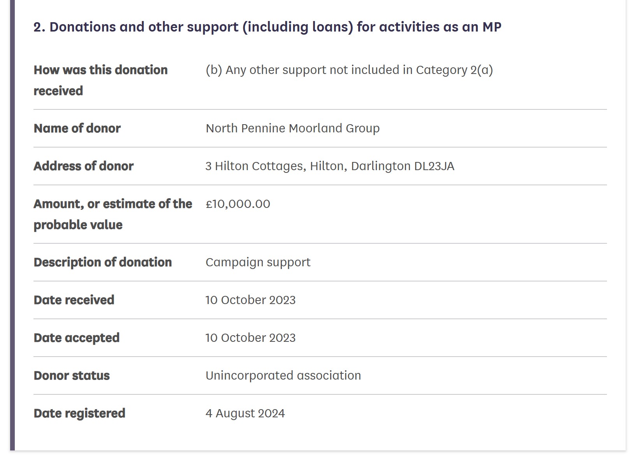635x459 pixels.
Task: Click the "Date accepted" label
Action: (x=76, y=338)
